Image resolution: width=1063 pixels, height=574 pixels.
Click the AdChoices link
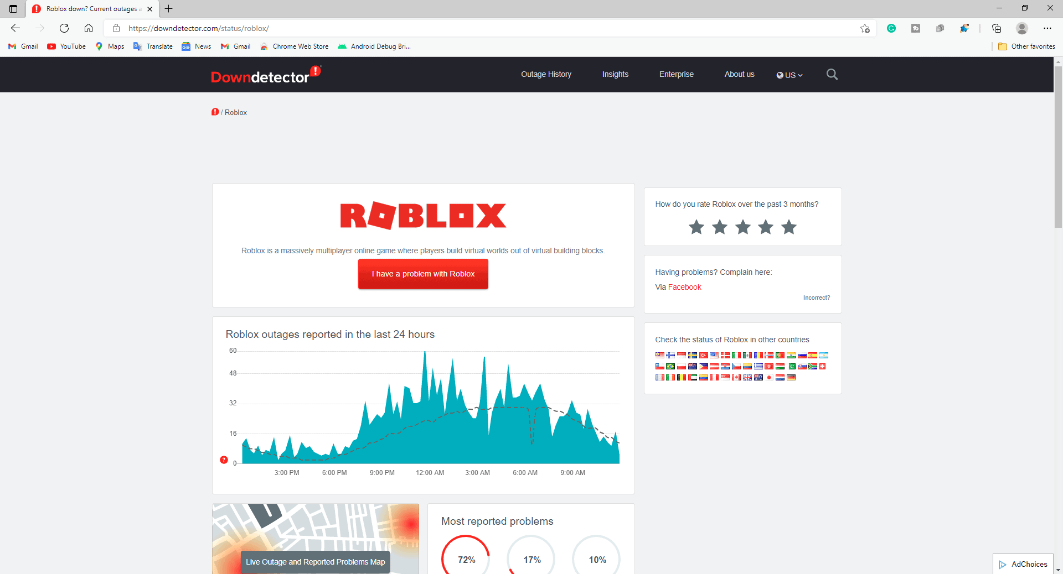pos(1023,564)
